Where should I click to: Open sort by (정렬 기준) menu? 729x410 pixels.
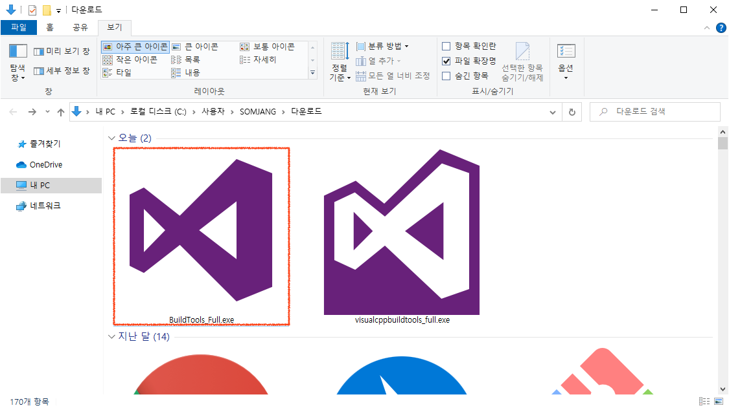tap(340, 61)
